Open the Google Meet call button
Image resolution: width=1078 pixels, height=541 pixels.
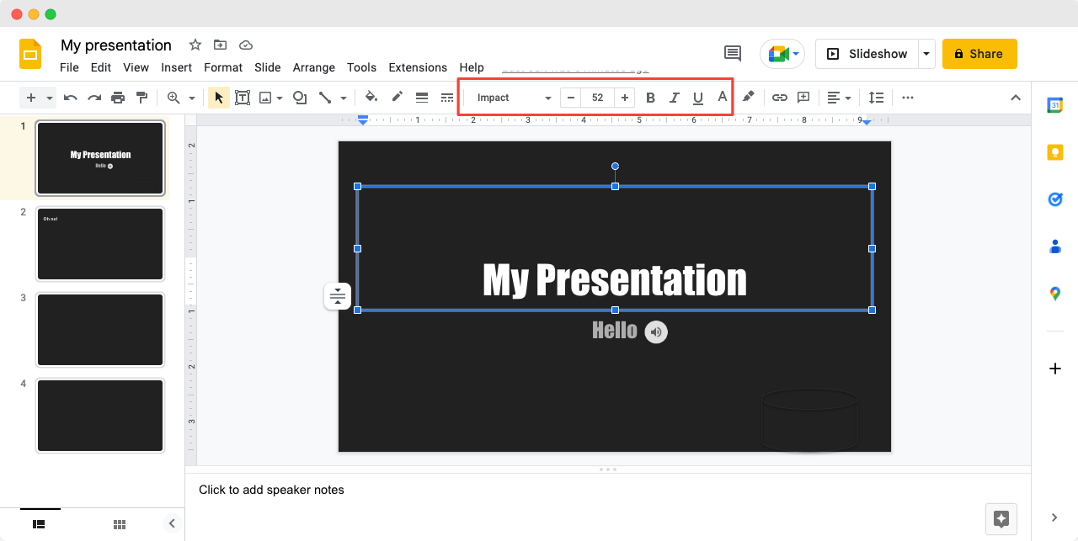[x=782, y=54]
